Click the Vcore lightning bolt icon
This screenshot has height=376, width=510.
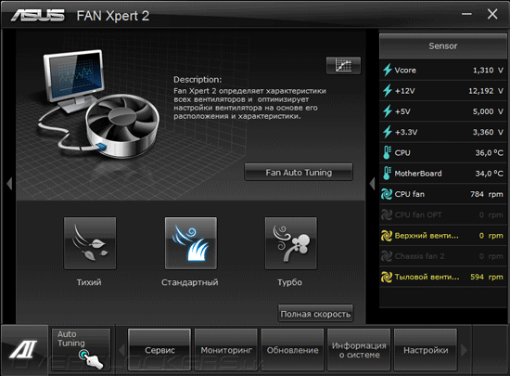click(x=387, y=70)
